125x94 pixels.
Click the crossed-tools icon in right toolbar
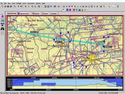101,7
